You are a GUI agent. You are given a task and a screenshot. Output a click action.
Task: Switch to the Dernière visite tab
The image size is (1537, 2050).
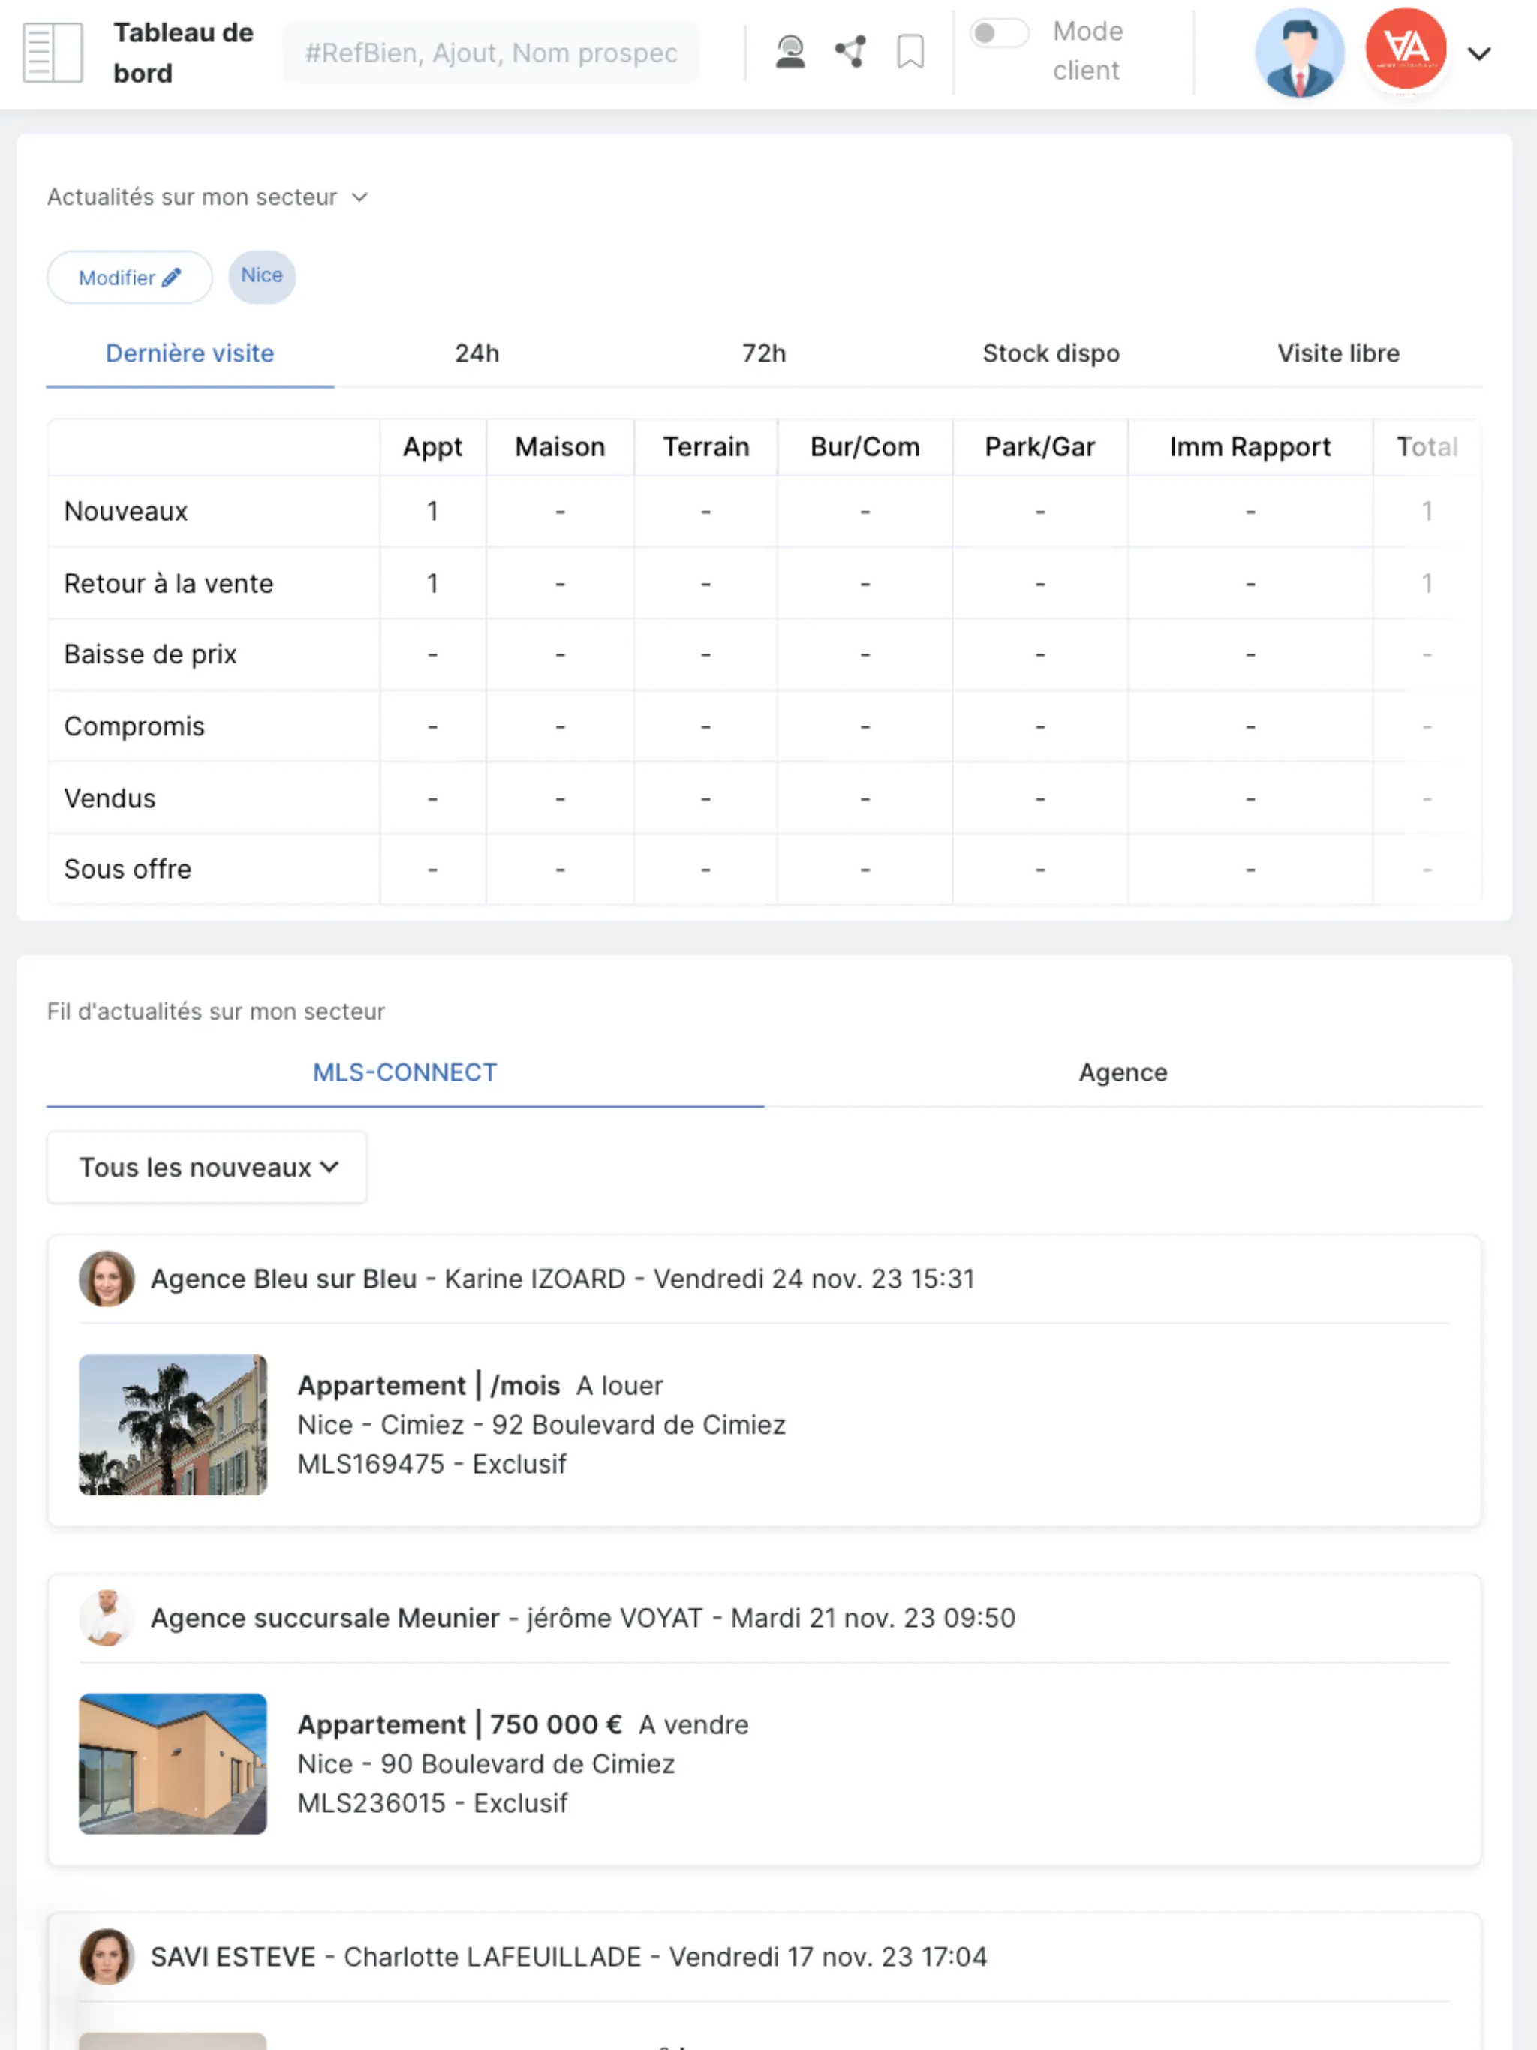click(x=190, y=354)
